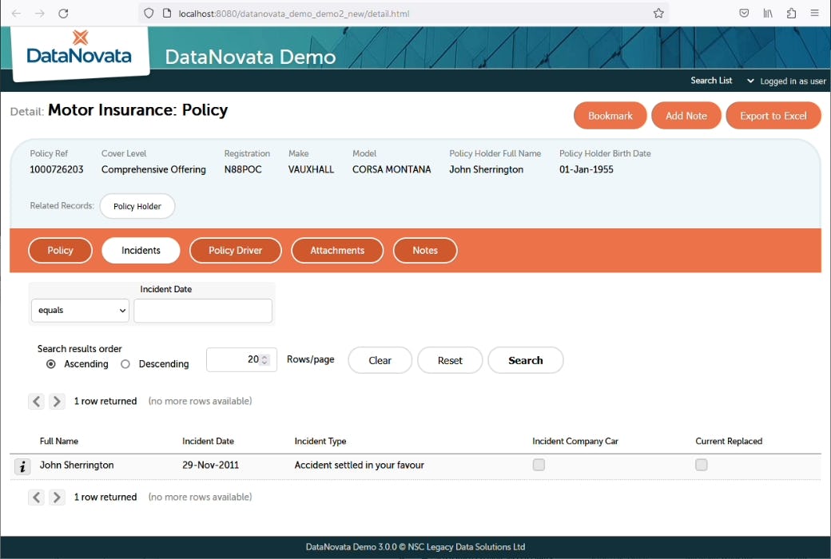Screen dimensions: 831x559
Task: Click the browser reload icon
Action: [x=63, y=13]
